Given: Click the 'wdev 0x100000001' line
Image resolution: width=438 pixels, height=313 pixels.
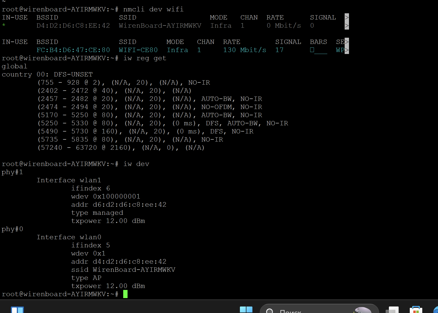Looking at the screenshot, I should (x=106, y=196).
